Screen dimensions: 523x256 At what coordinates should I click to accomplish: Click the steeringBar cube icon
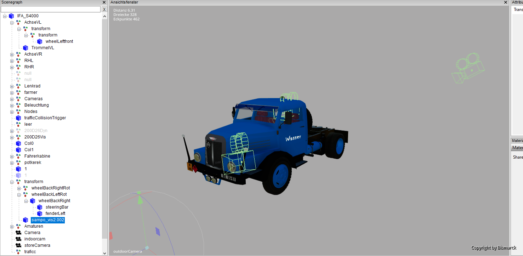pyautogui.click(x=40, y=207)
